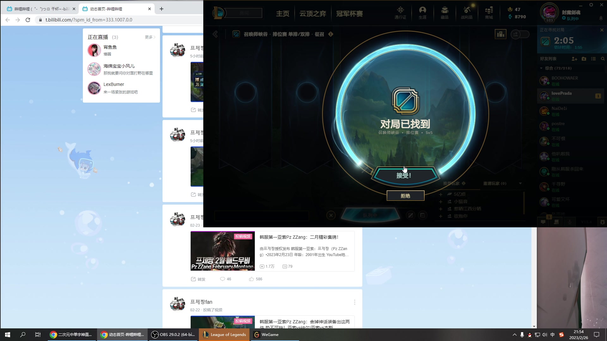Click the summoner avatar 封魔剑魂
The width and height of the screenshot is (607, 341).
(549, 12)
